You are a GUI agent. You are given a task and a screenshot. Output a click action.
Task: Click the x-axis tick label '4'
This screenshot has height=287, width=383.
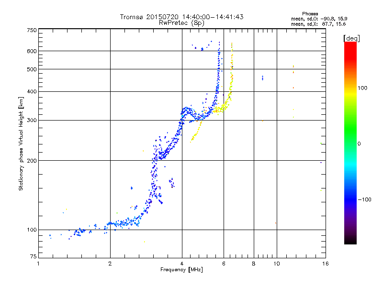(x=182, y=264)
